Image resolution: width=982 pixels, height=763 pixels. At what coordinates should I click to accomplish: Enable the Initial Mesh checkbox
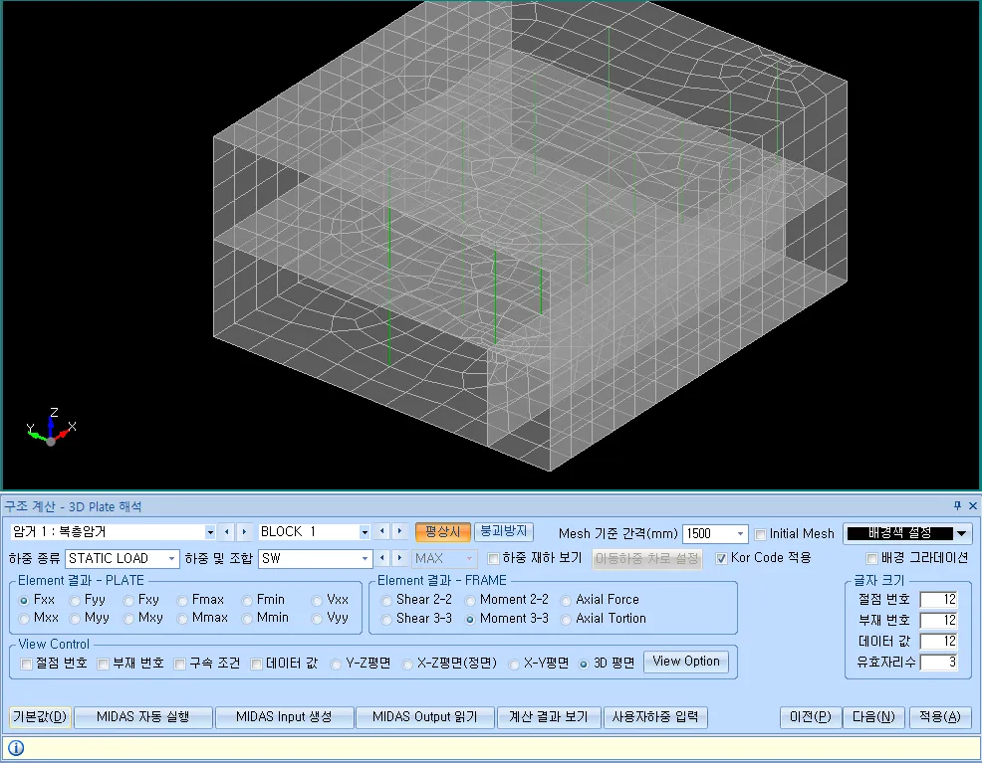click(760, 534)
